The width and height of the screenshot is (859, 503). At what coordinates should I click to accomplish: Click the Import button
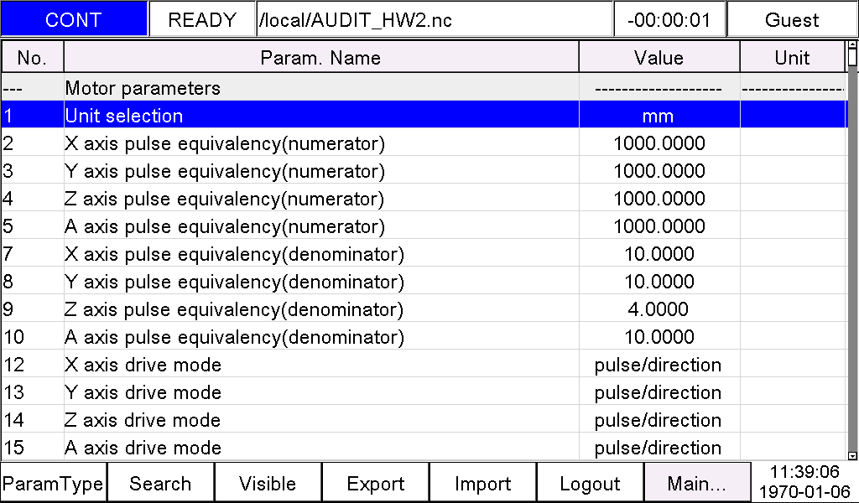click(x=482, y=483)
